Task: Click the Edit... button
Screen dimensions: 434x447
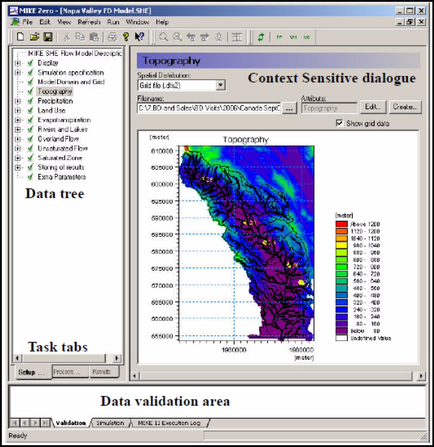Action: pyautogui.click(x=373, y=107)
